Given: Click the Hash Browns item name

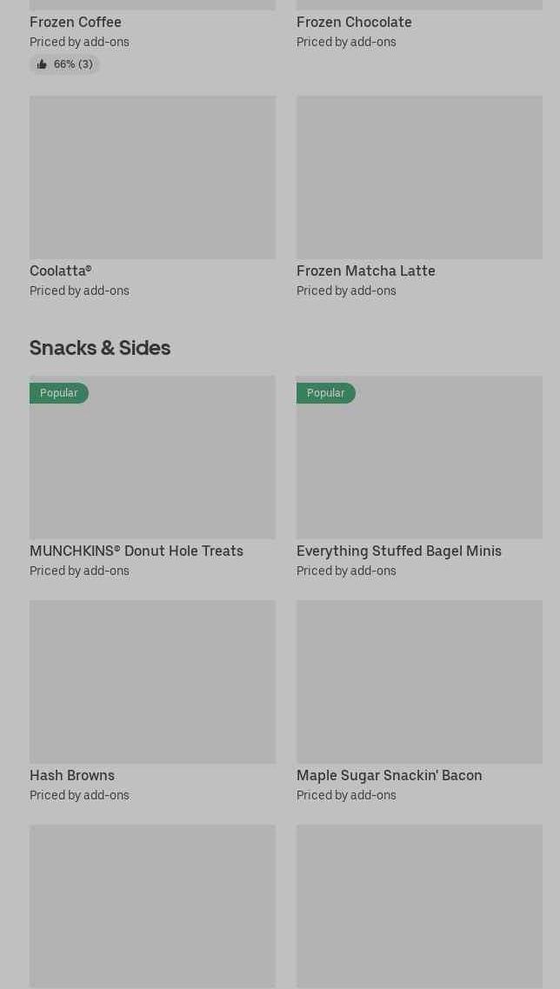Looking at the screenshot, I should (x=72, y=775).
